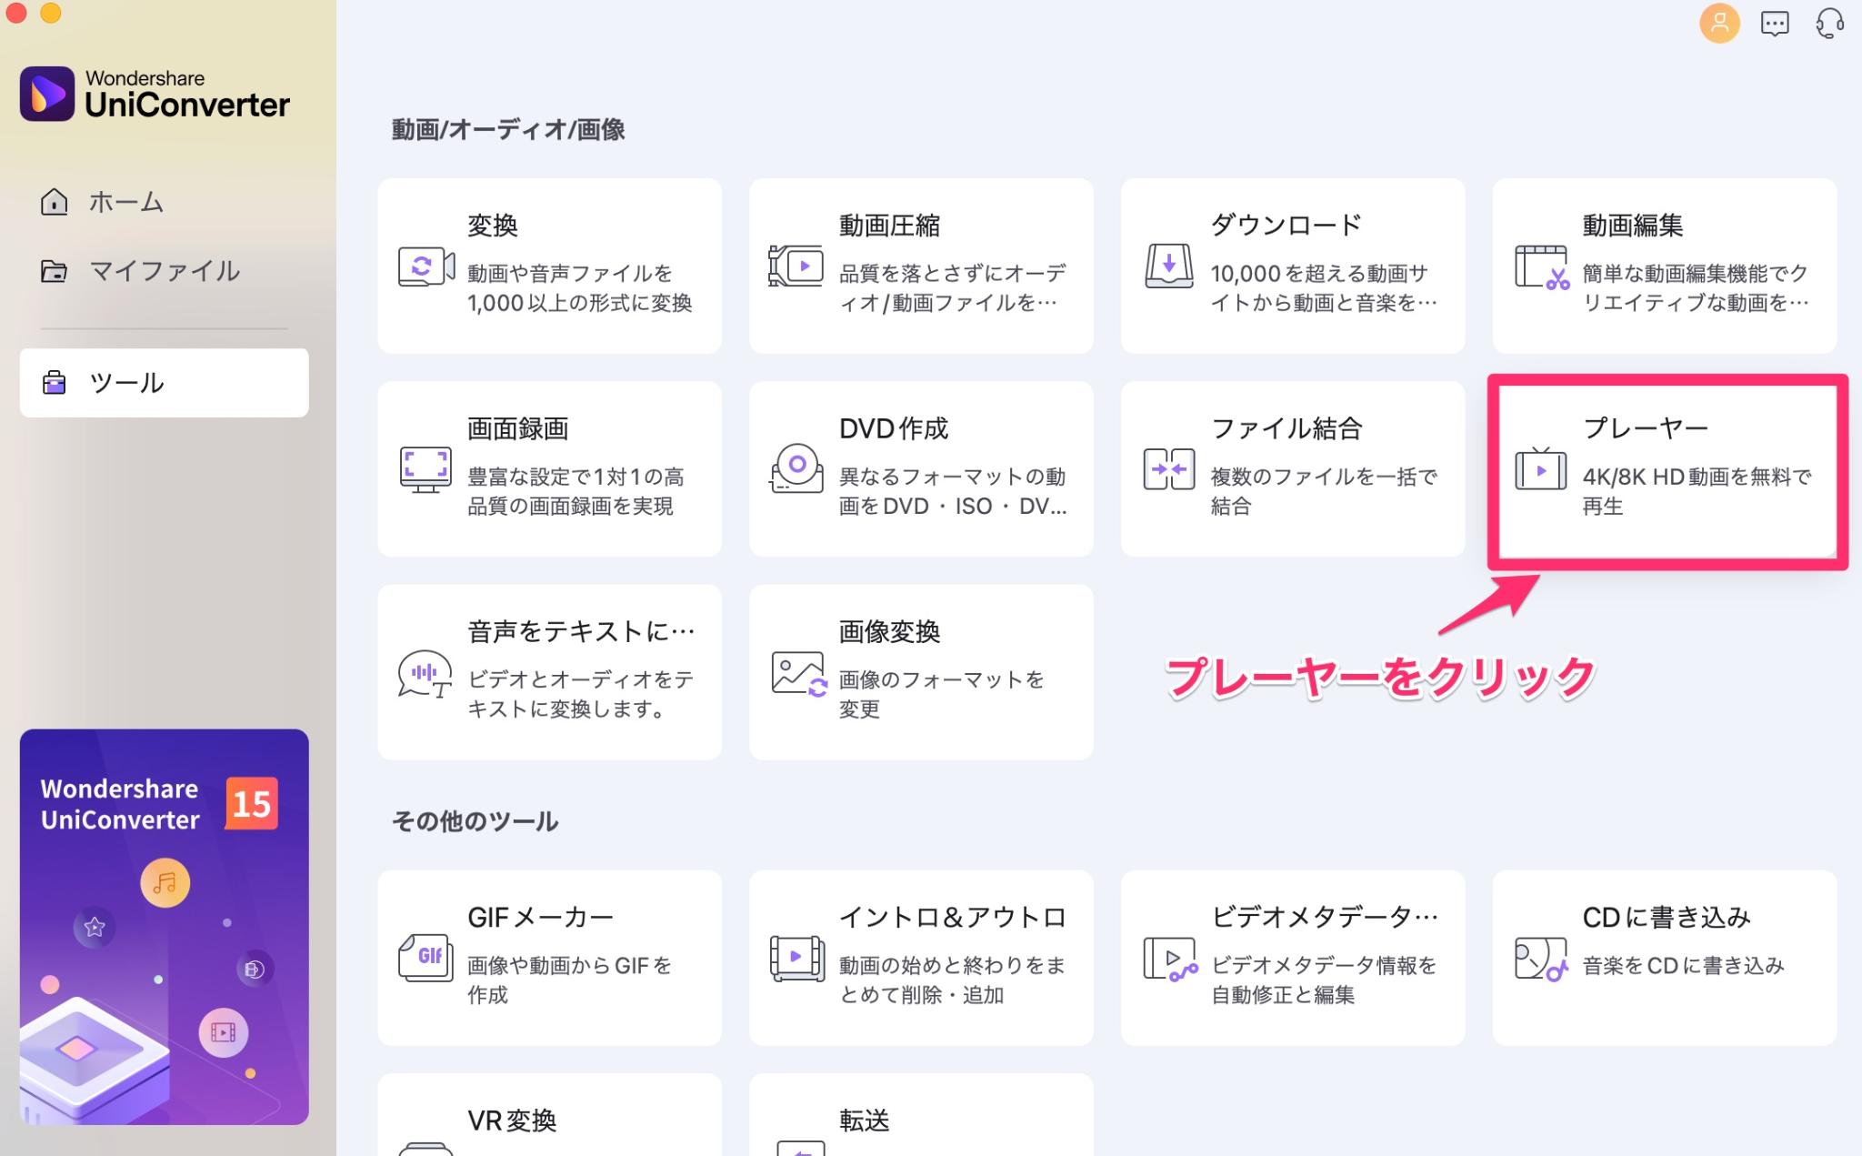Open the user account avatar icon

(x=1719, y=23)
